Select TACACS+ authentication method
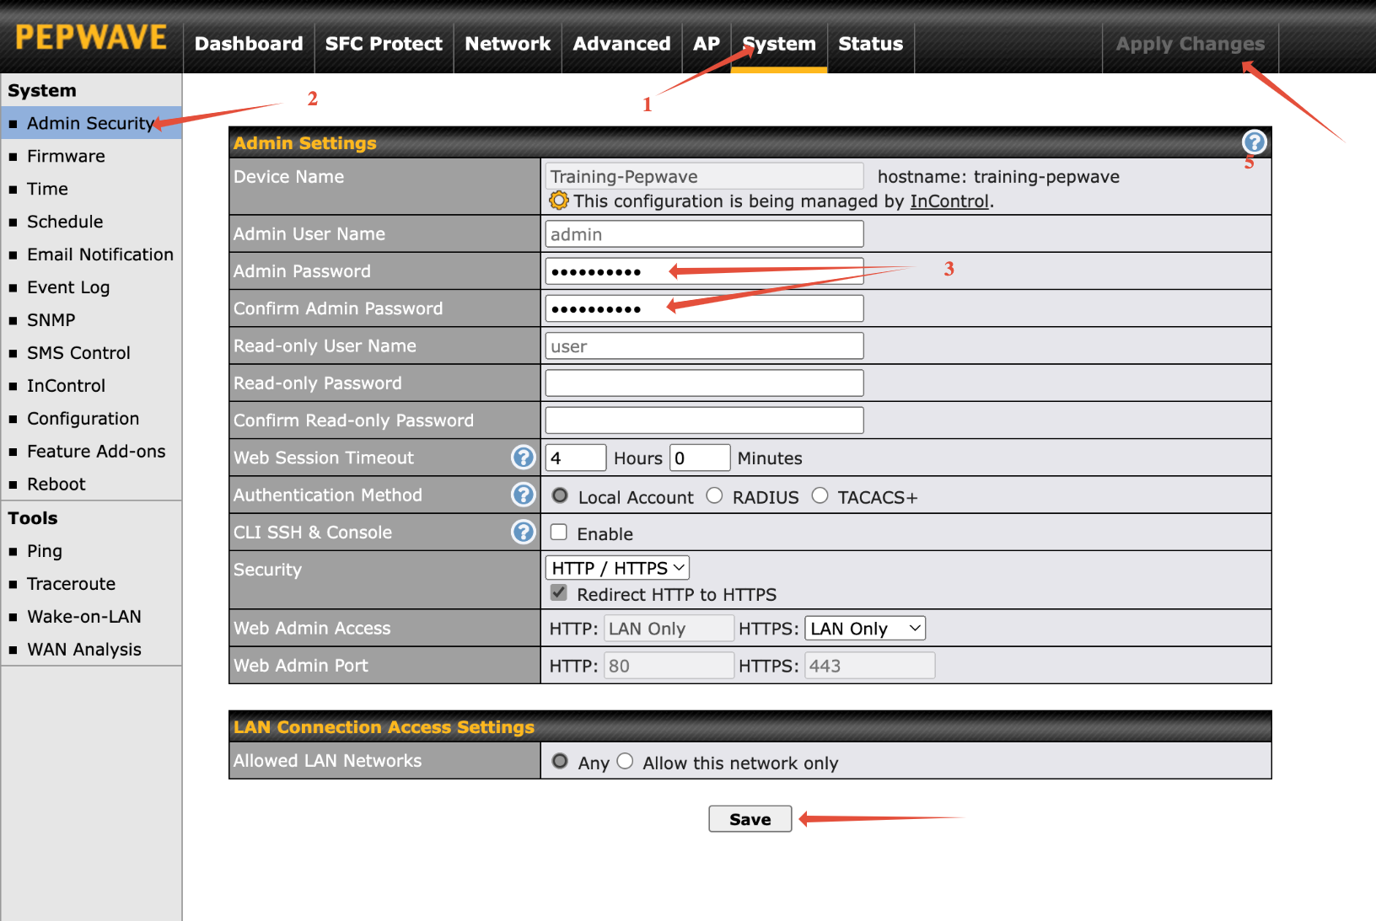 [820, 495]
